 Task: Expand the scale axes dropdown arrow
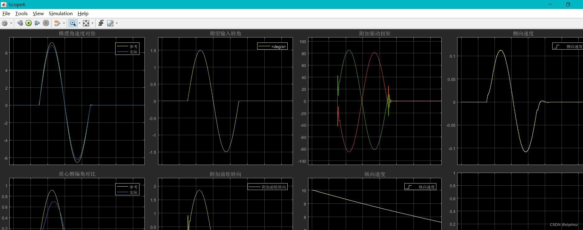[x=93, y=23]
